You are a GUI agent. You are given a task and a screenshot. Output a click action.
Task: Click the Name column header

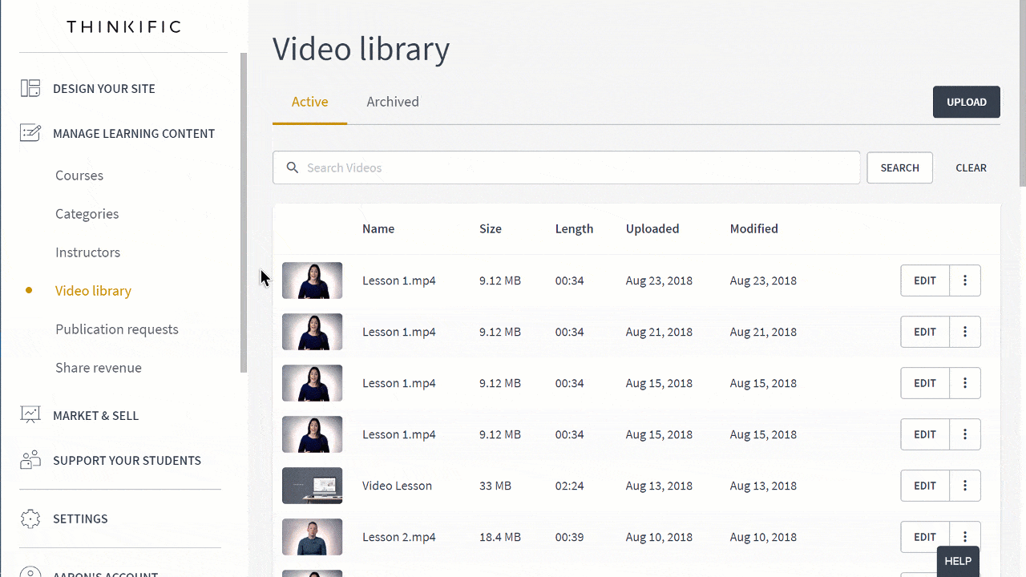pyautogui.click(x=378, y=228)
